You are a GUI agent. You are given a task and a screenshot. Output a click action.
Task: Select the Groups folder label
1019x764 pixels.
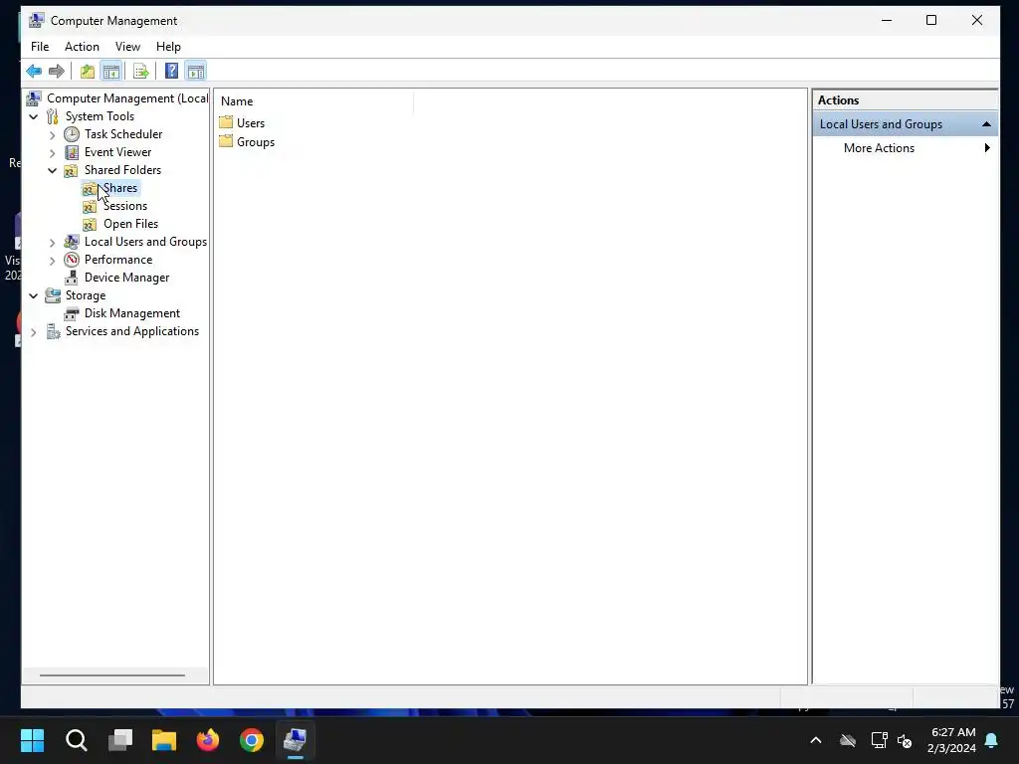click(256, 142)
